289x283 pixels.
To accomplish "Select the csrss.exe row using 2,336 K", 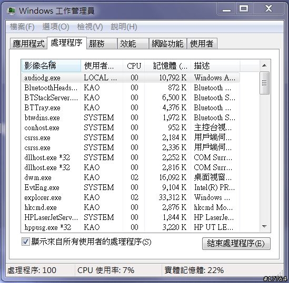I will click(131, 148).
